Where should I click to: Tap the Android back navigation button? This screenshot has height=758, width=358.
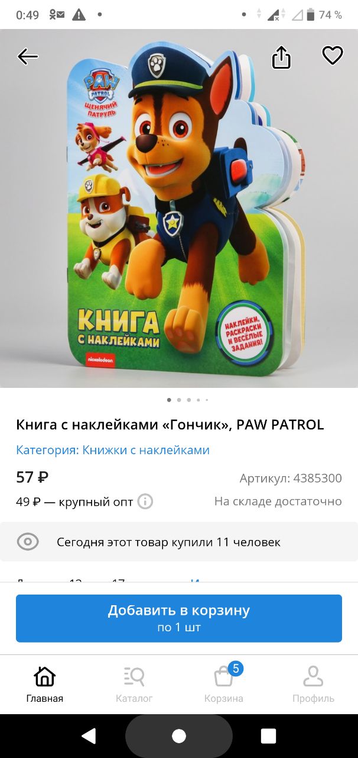pyautogui.click(x=89, y=735)
